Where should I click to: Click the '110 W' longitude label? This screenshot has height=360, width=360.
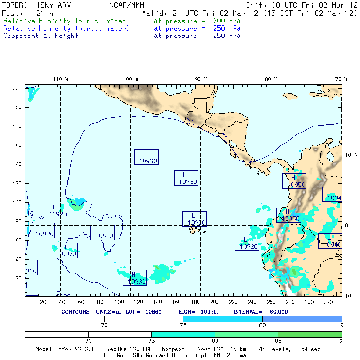(61, 79)
